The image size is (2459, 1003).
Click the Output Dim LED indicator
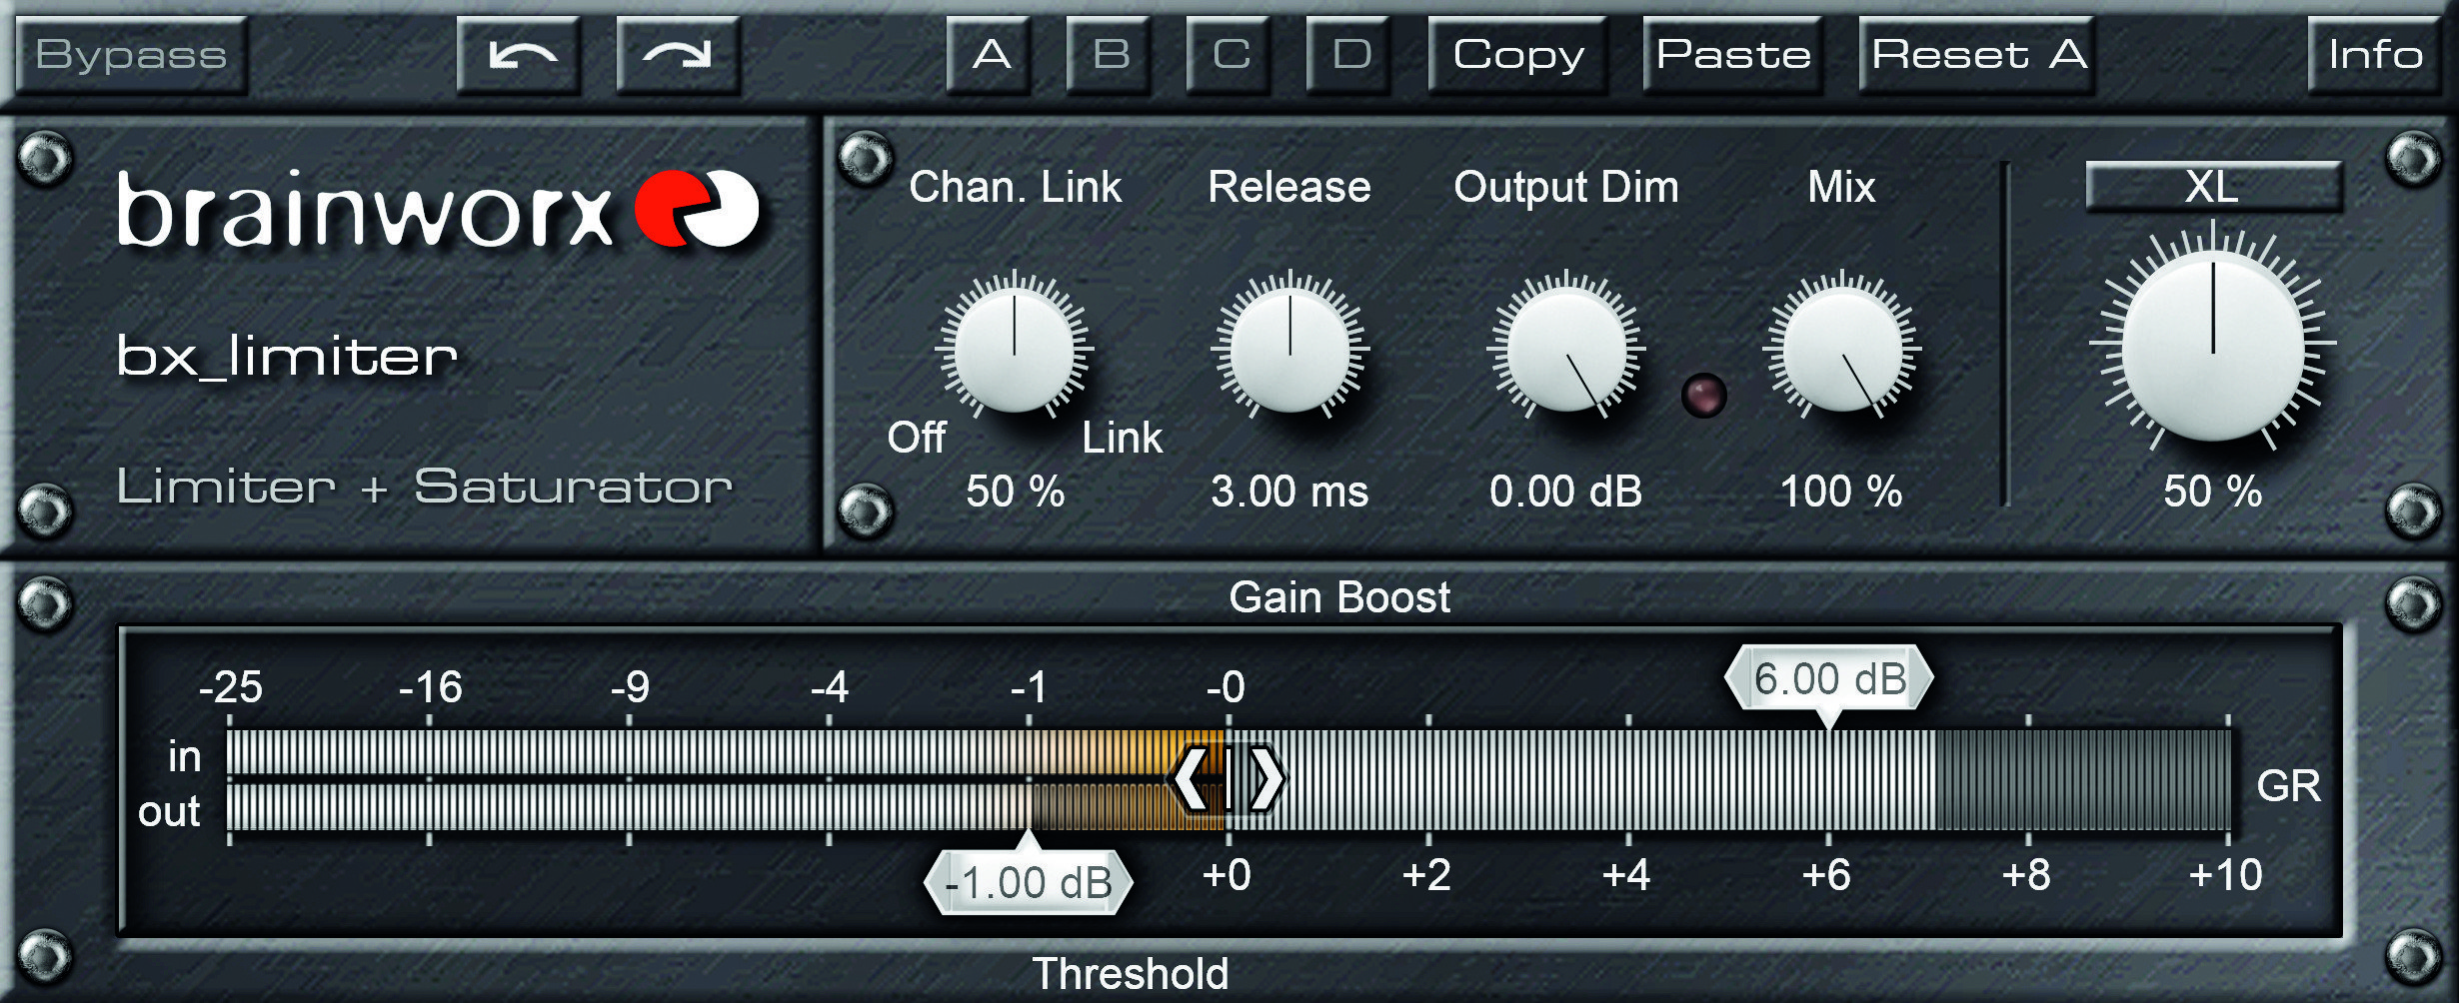click(x=1704, y=395)
